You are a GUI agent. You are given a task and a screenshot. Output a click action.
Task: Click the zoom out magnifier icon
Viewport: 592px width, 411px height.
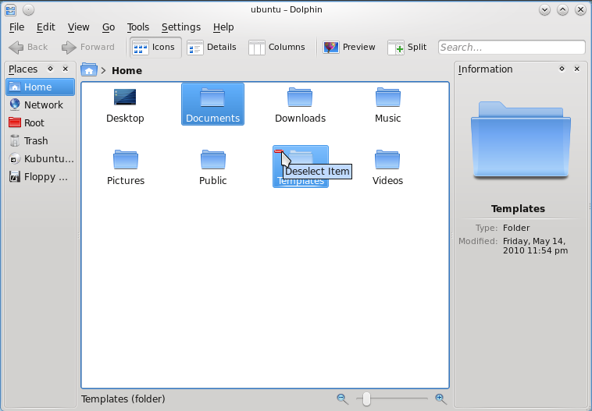(x=342, y=399)
